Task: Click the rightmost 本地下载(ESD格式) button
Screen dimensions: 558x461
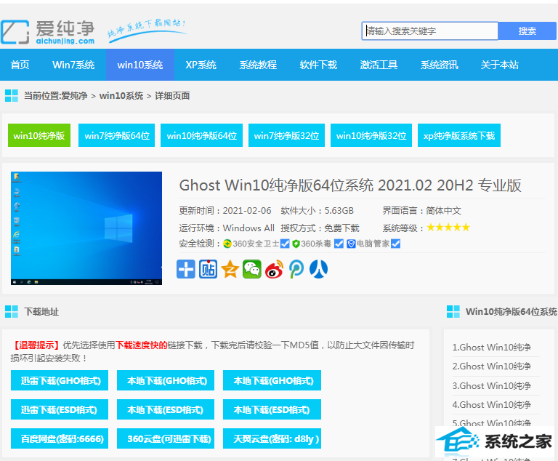Action: [272, 409]
